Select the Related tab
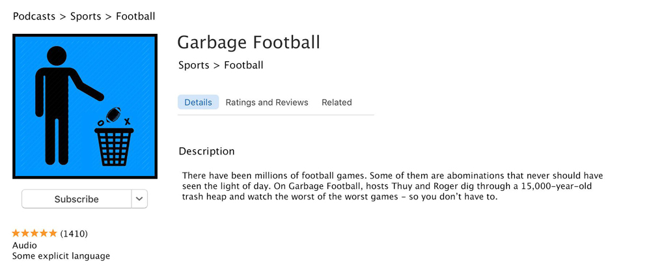The width and height of the screenshot is (651, 271). [x=337, y=102]
